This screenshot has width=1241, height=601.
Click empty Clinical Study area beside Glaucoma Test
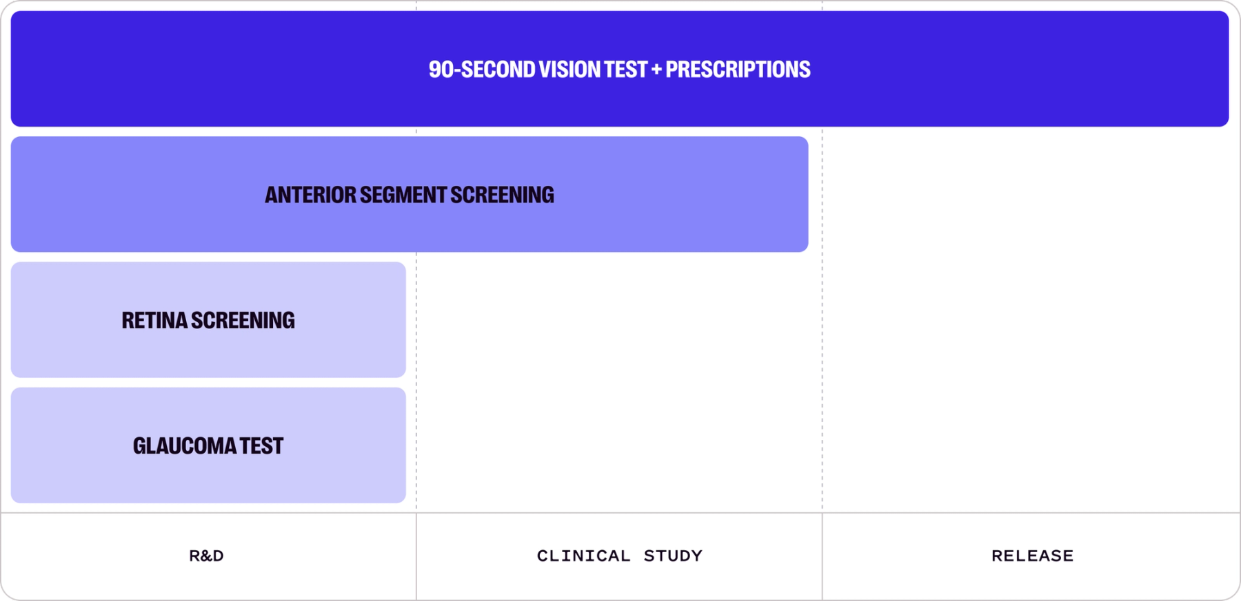point(619,445)
